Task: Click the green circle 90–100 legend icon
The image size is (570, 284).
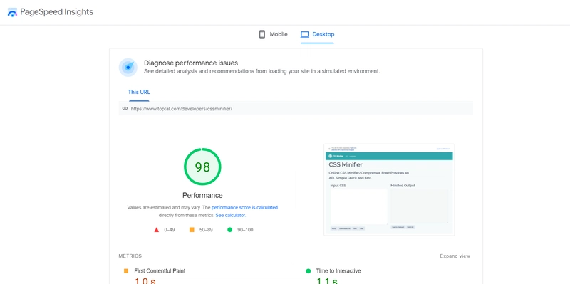Action: coord(229,230)
